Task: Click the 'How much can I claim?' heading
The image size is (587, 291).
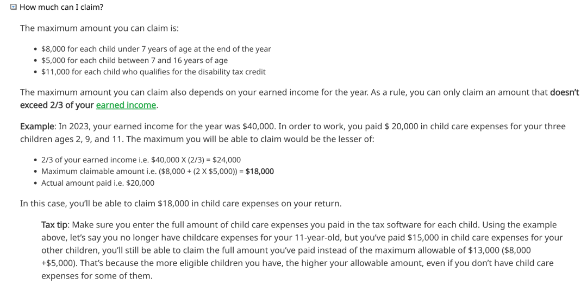Action: tap(61, 7)
